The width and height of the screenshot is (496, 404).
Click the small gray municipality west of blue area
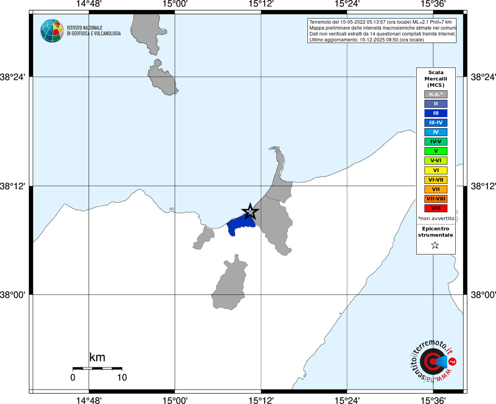coord(204,238)
